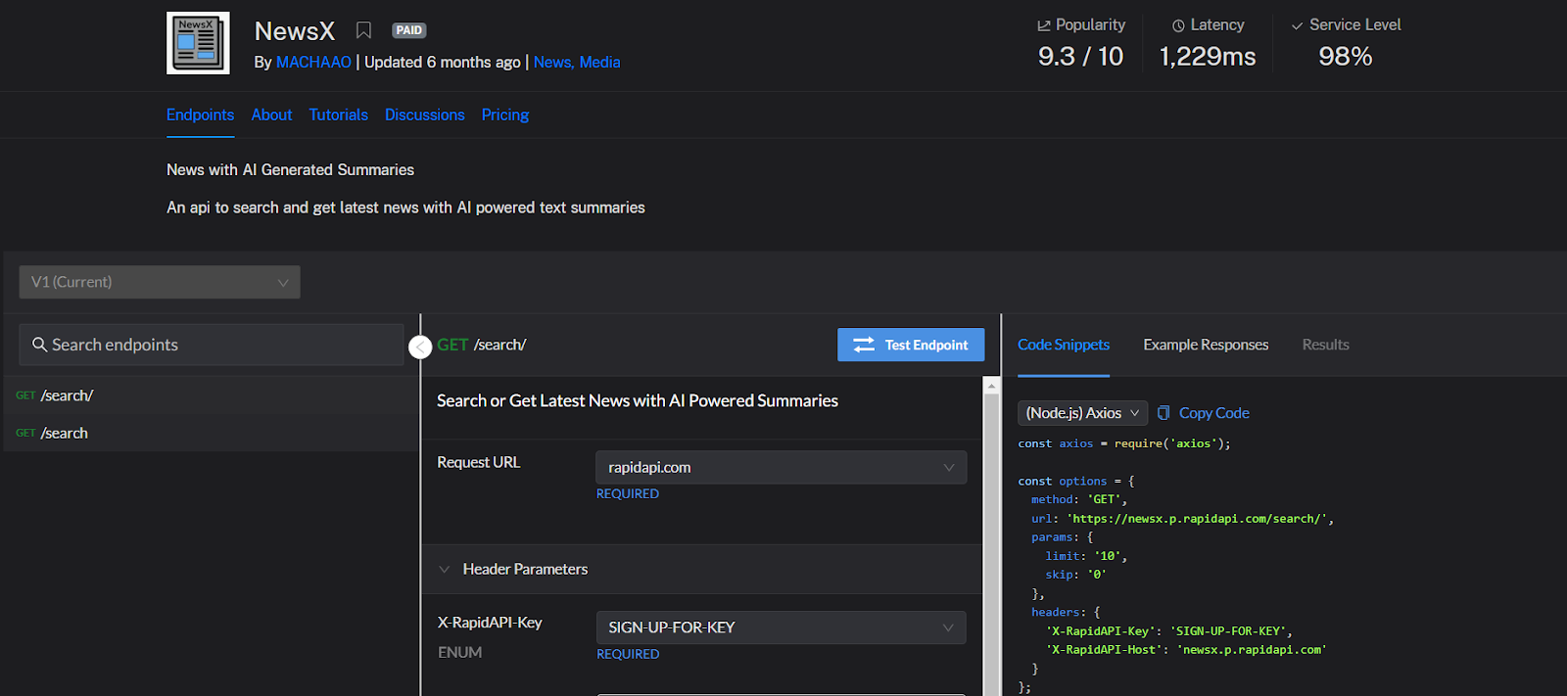This screenshot has width=1567, height=696.
Task: Click the Latency clock icon
Action: coord(1179,25)
